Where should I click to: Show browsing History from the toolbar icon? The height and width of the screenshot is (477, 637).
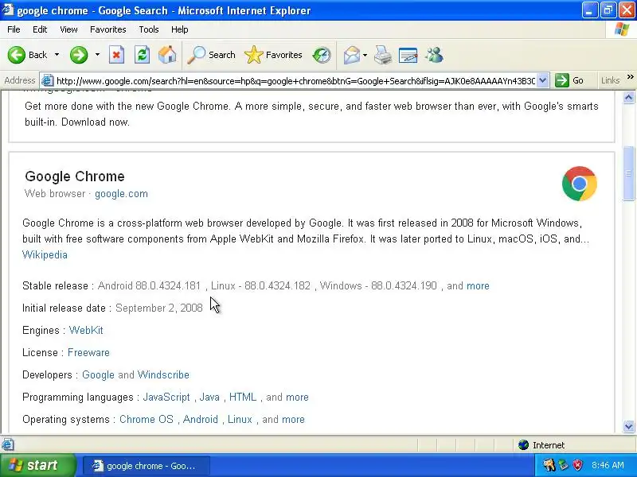click(x=322, y=55)
